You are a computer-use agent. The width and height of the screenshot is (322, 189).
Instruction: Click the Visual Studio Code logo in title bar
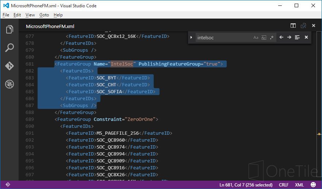point(6,5)
